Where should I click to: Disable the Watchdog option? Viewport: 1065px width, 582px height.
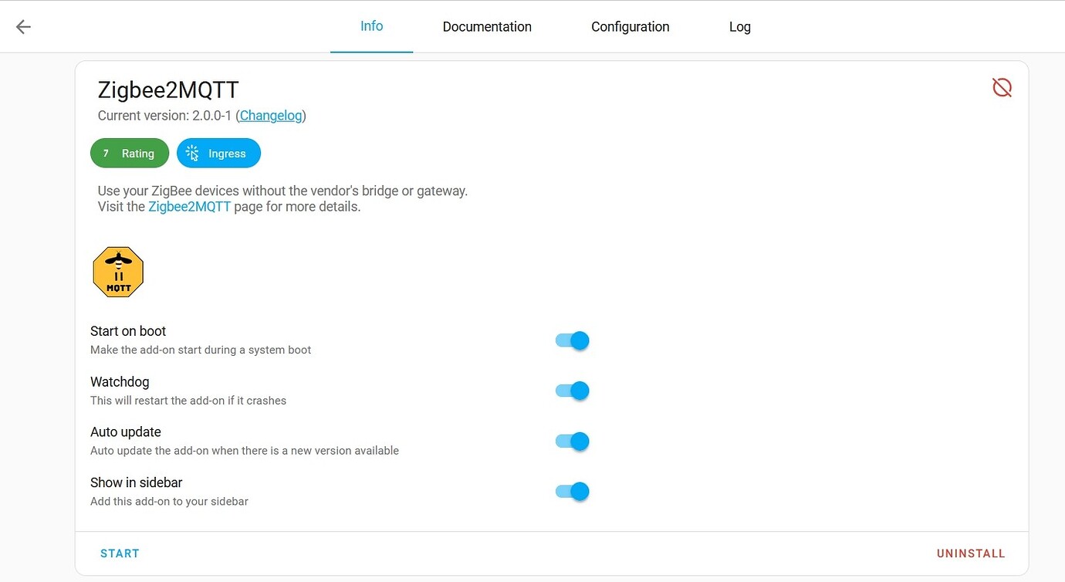point(571,391)
